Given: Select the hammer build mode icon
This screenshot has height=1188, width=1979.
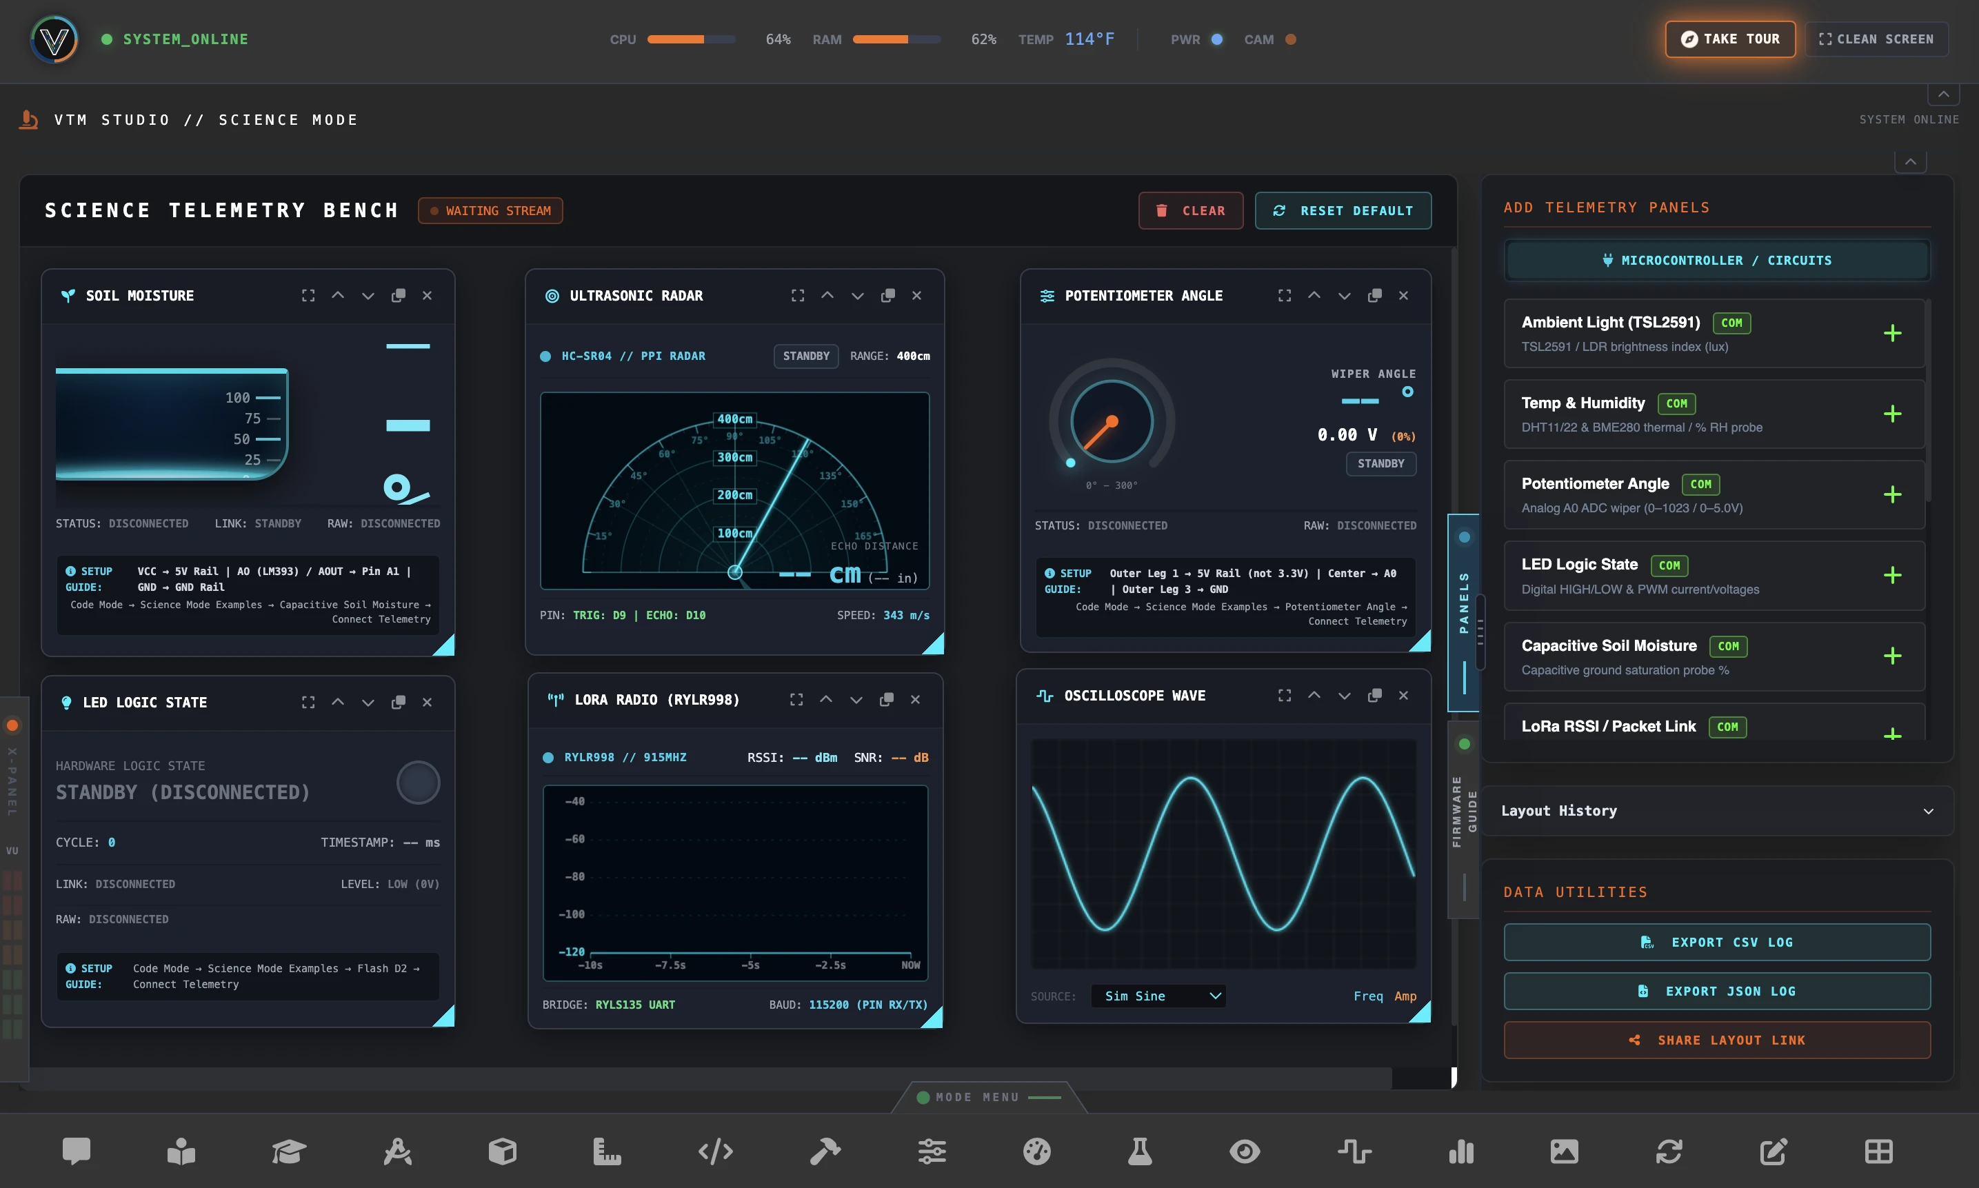Looking at the screenshot, I should pyautogui.click(x=825, y=1151).
